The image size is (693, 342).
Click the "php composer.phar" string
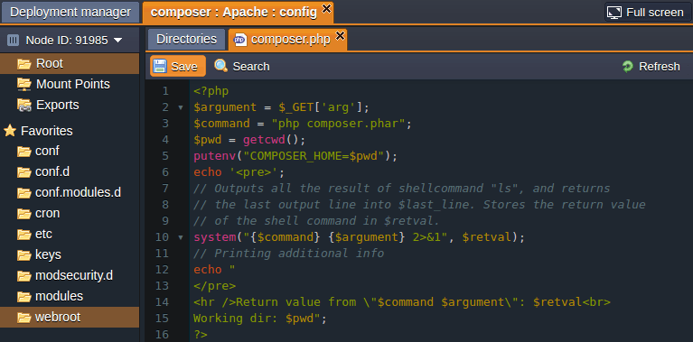point(338,124)
